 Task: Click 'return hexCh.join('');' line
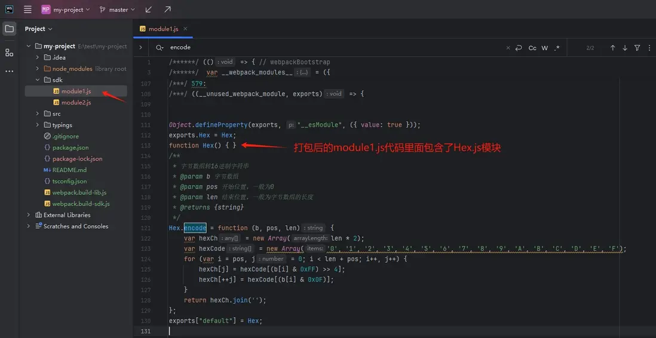225,300
